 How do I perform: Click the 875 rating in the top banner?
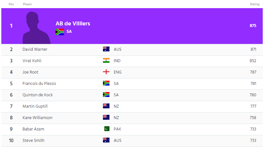(253, 26)
